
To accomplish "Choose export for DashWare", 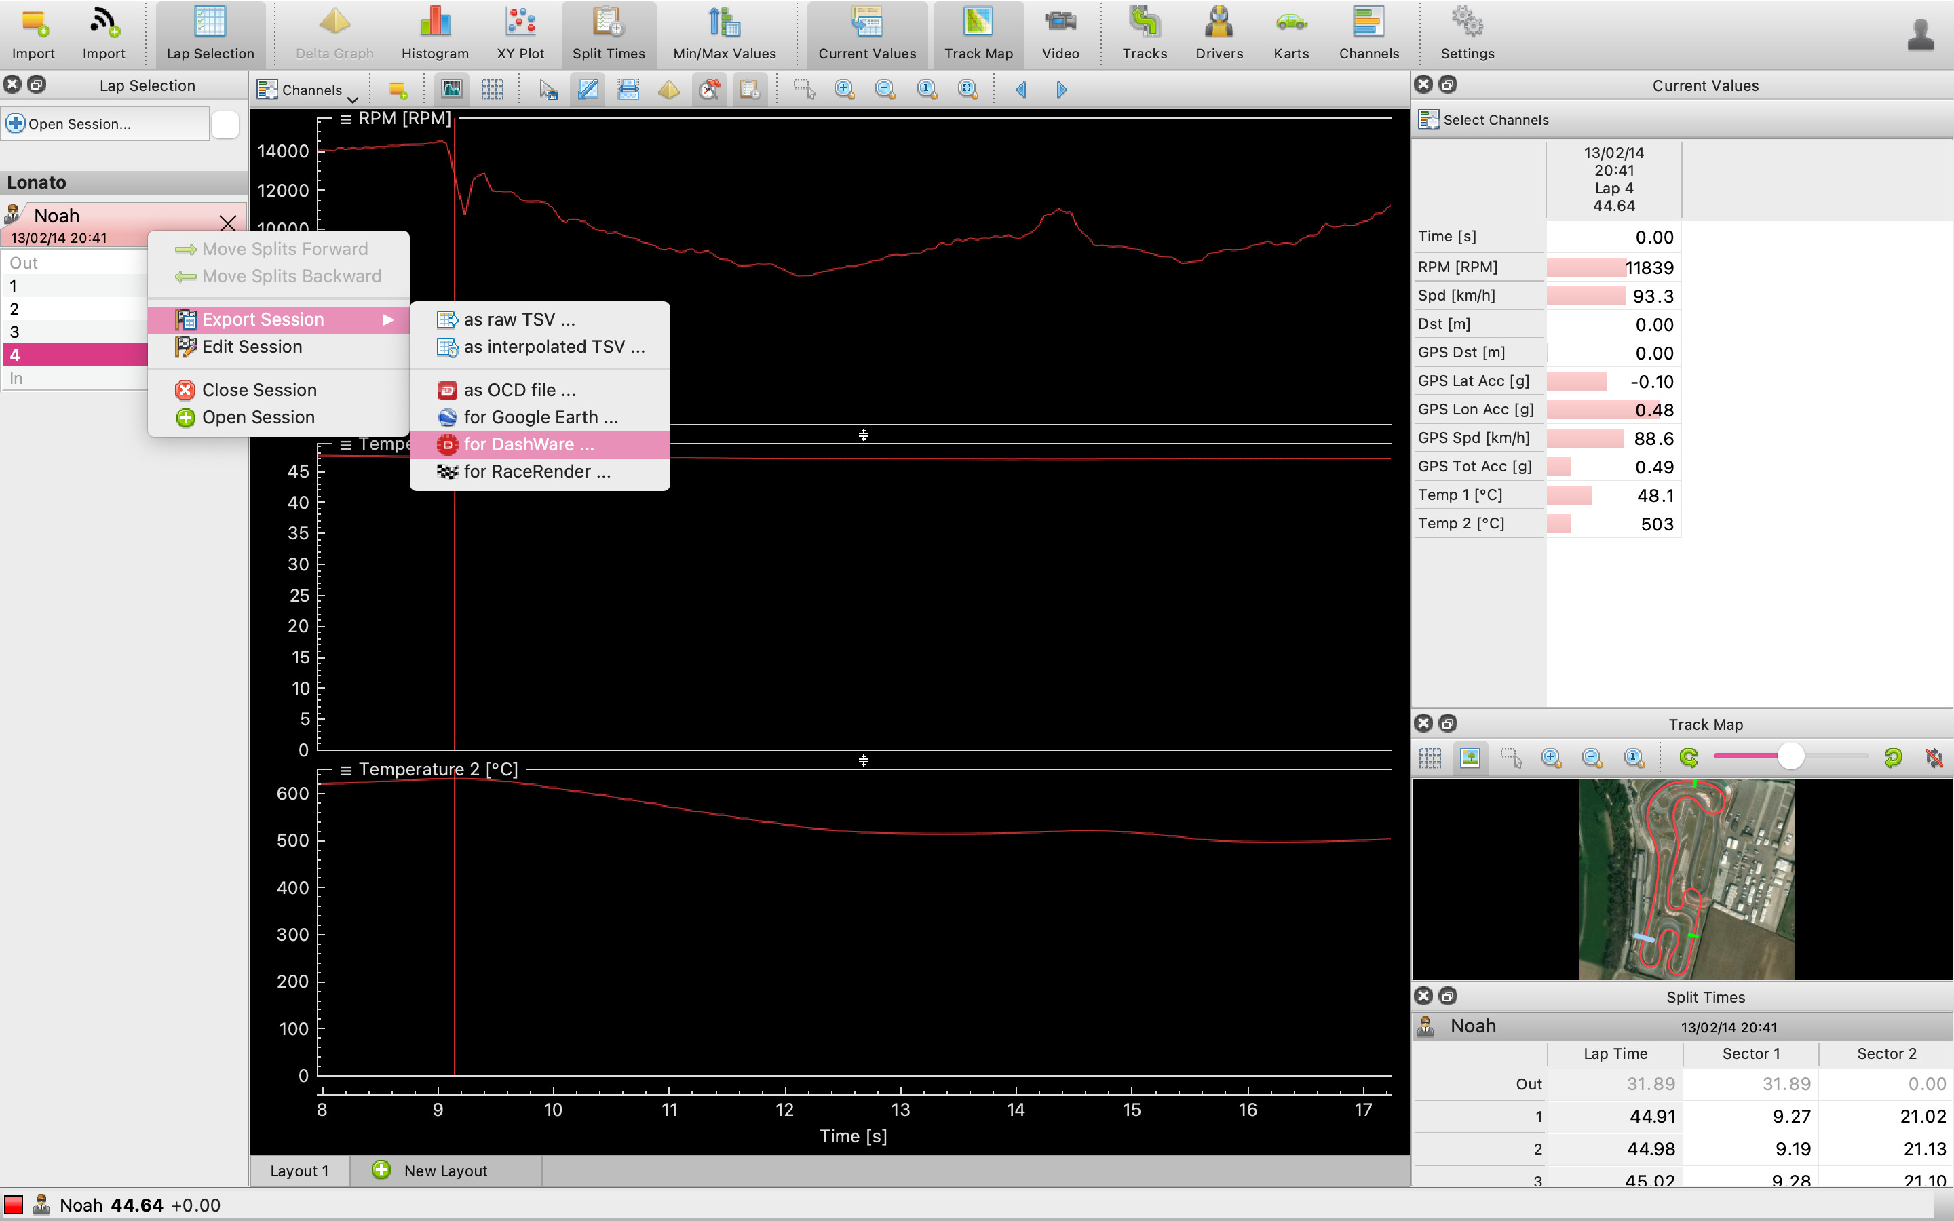I will (528, 444).
